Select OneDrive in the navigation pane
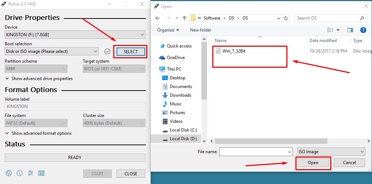The height and width of the screenshot is (184, 372). (x=172, y=58)
